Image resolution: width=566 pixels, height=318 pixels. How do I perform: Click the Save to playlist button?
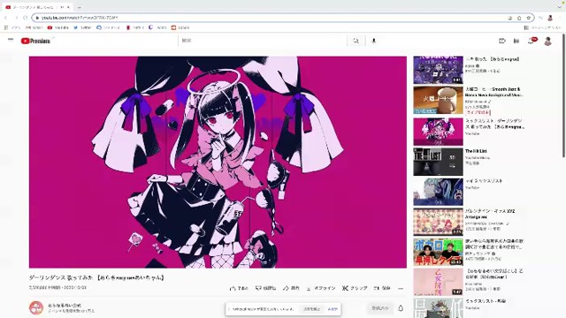pos(382,288)
